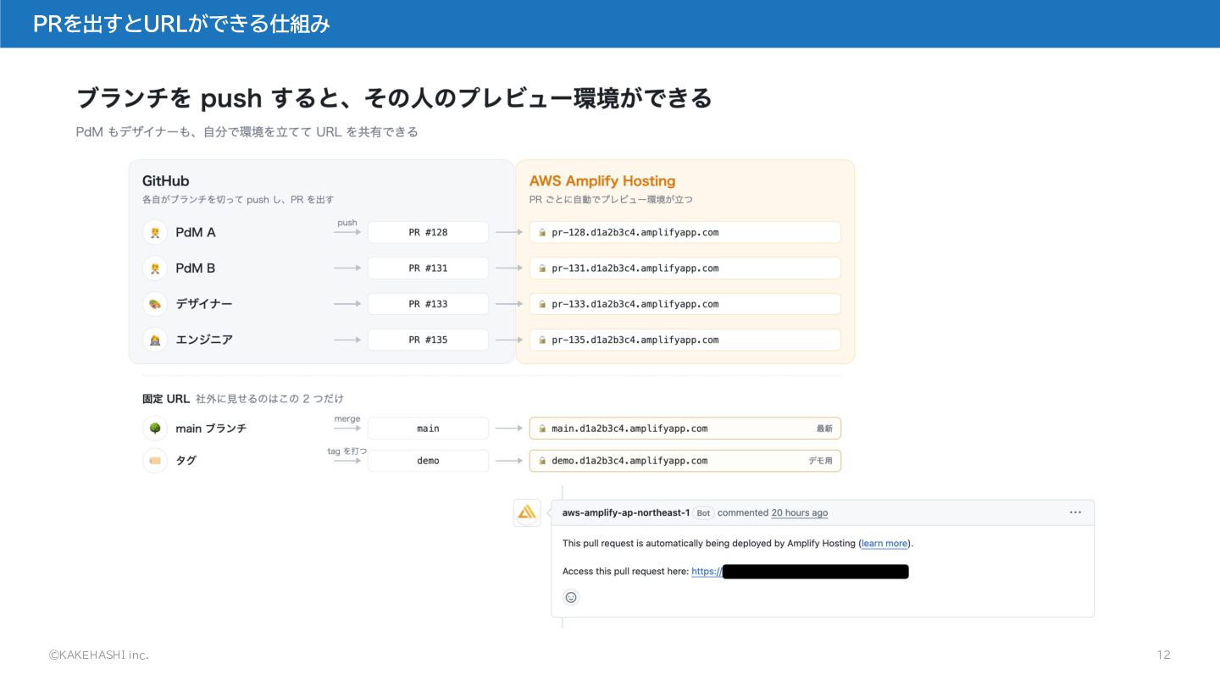Click the aws-amplify-ap-northeast-1 author name
The image size is (1220, 686).
[x=626, y=513]
